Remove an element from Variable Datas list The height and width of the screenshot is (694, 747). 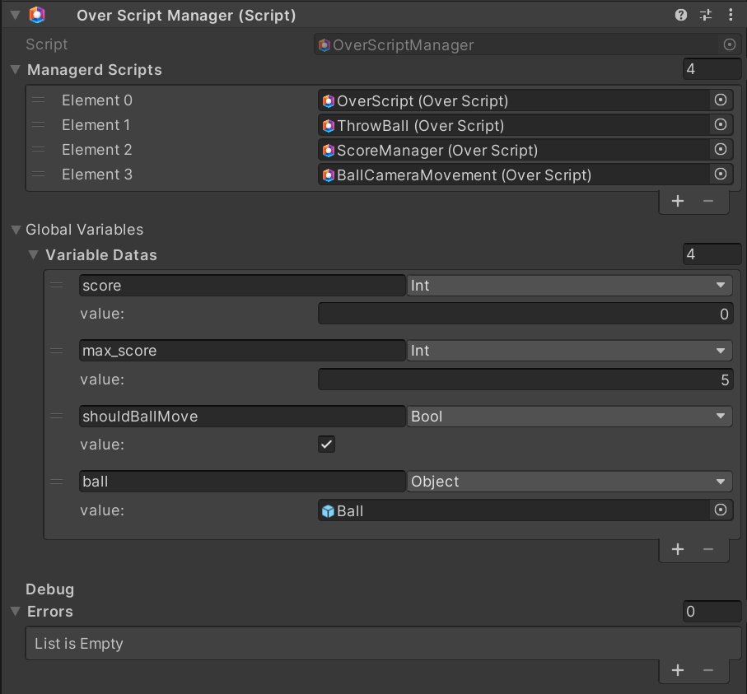tap(708, 549)
